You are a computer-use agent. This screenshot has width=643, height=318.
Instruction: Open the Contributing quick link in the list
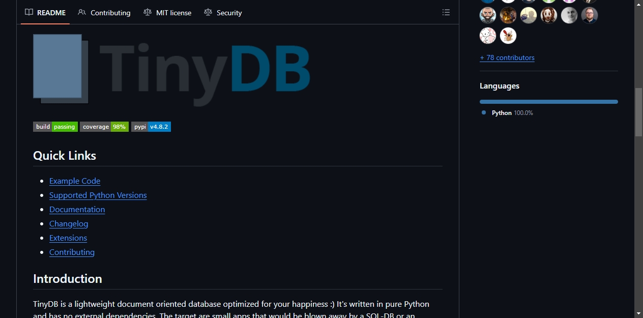pos(72,252)
